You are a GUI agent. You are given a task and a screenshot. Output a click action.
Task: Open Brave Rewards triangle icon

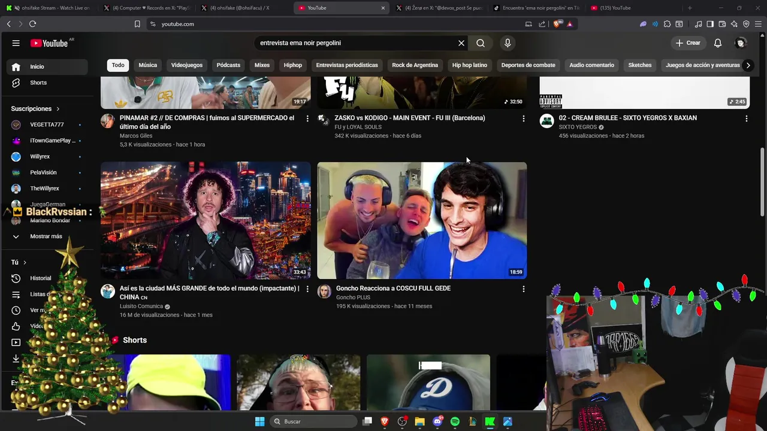click(x=569, y=24)
